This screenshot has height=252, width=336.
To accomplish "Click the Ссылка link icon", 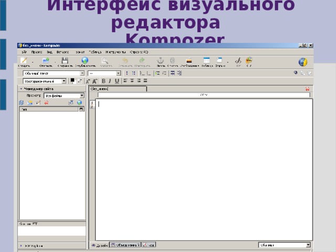I will tap(173, 60).
